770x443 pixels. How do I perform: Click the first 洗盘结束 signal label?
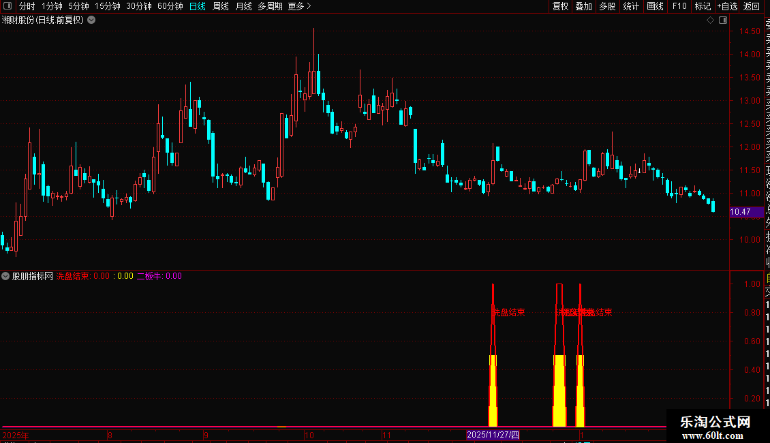509,312
